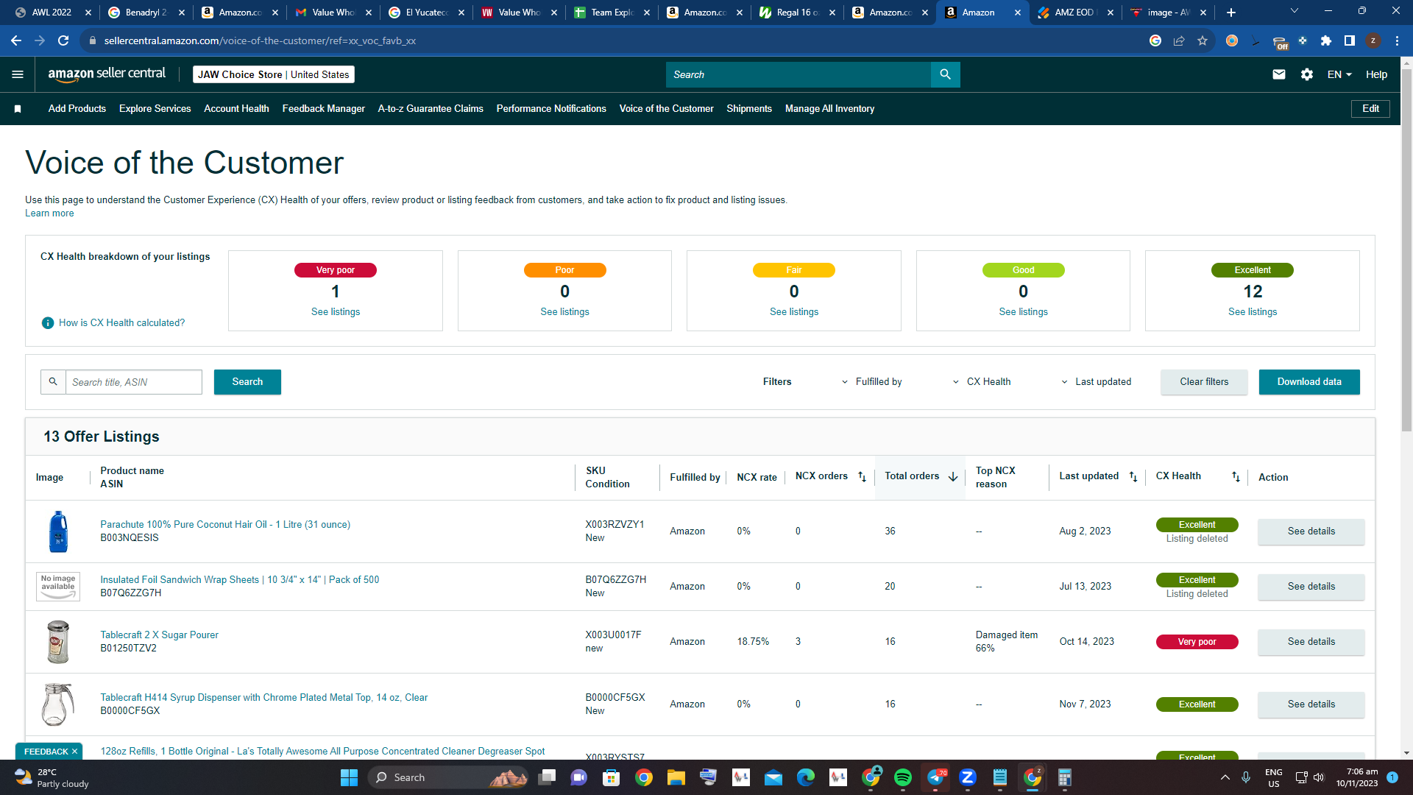Screen dimensions: 1413x795
Task: Open the Seller Central hamburger menu
Action: [x=18, y=74]
